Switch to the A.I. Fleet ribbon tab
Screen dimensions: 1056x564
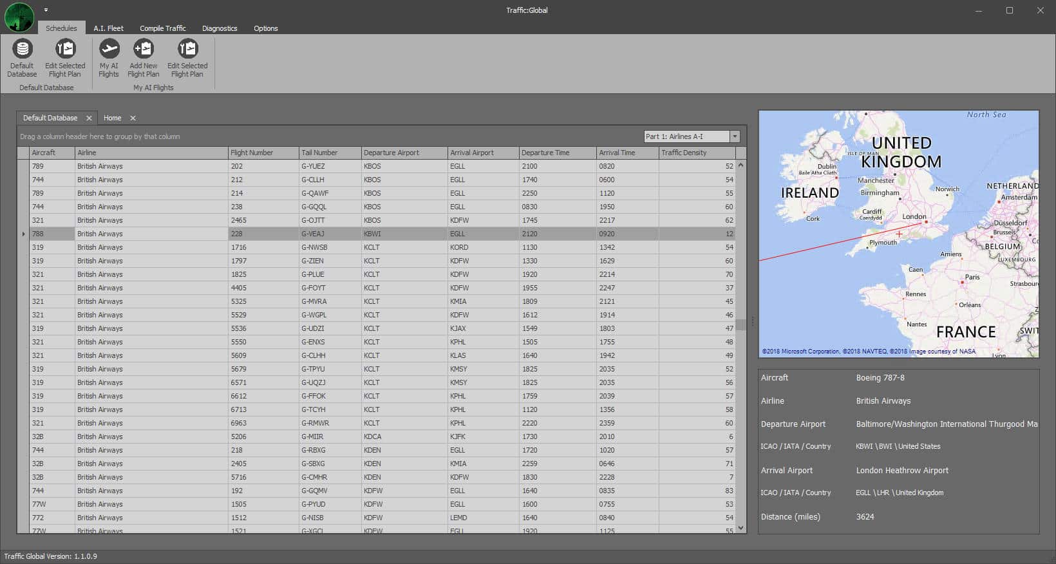(x=108, y=28)
